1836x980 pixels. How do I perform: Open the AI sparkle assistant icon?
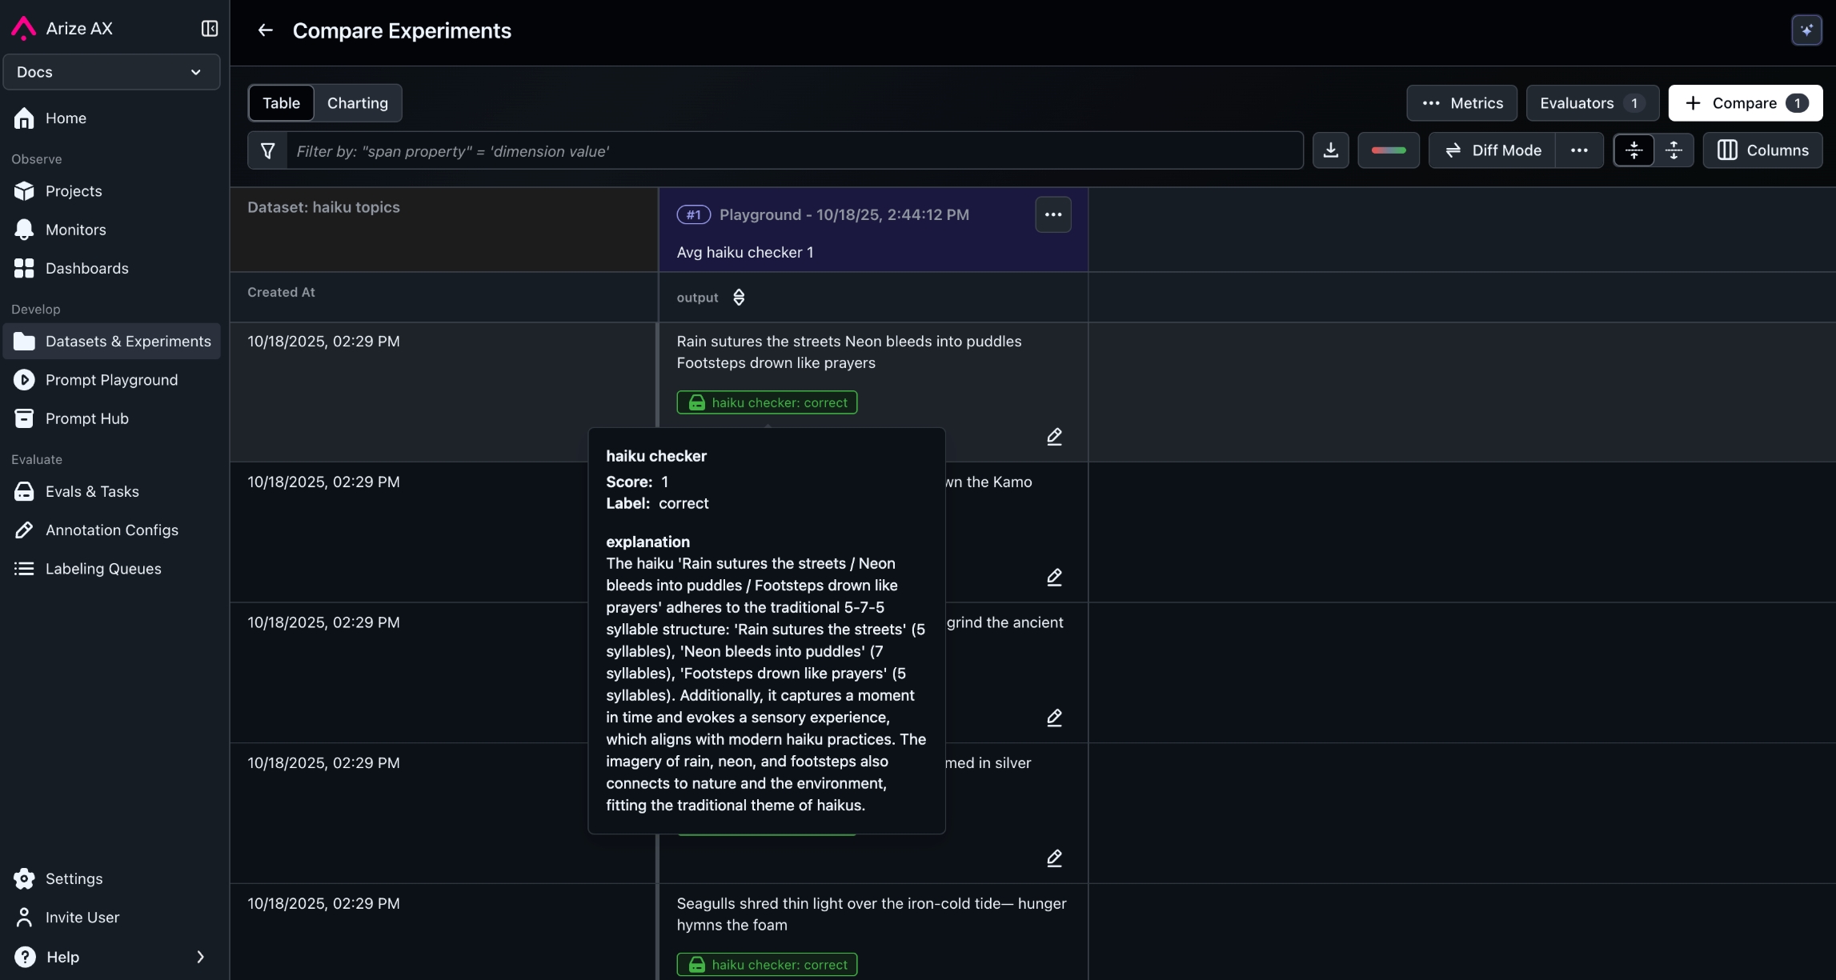[x=1806, y=30]
